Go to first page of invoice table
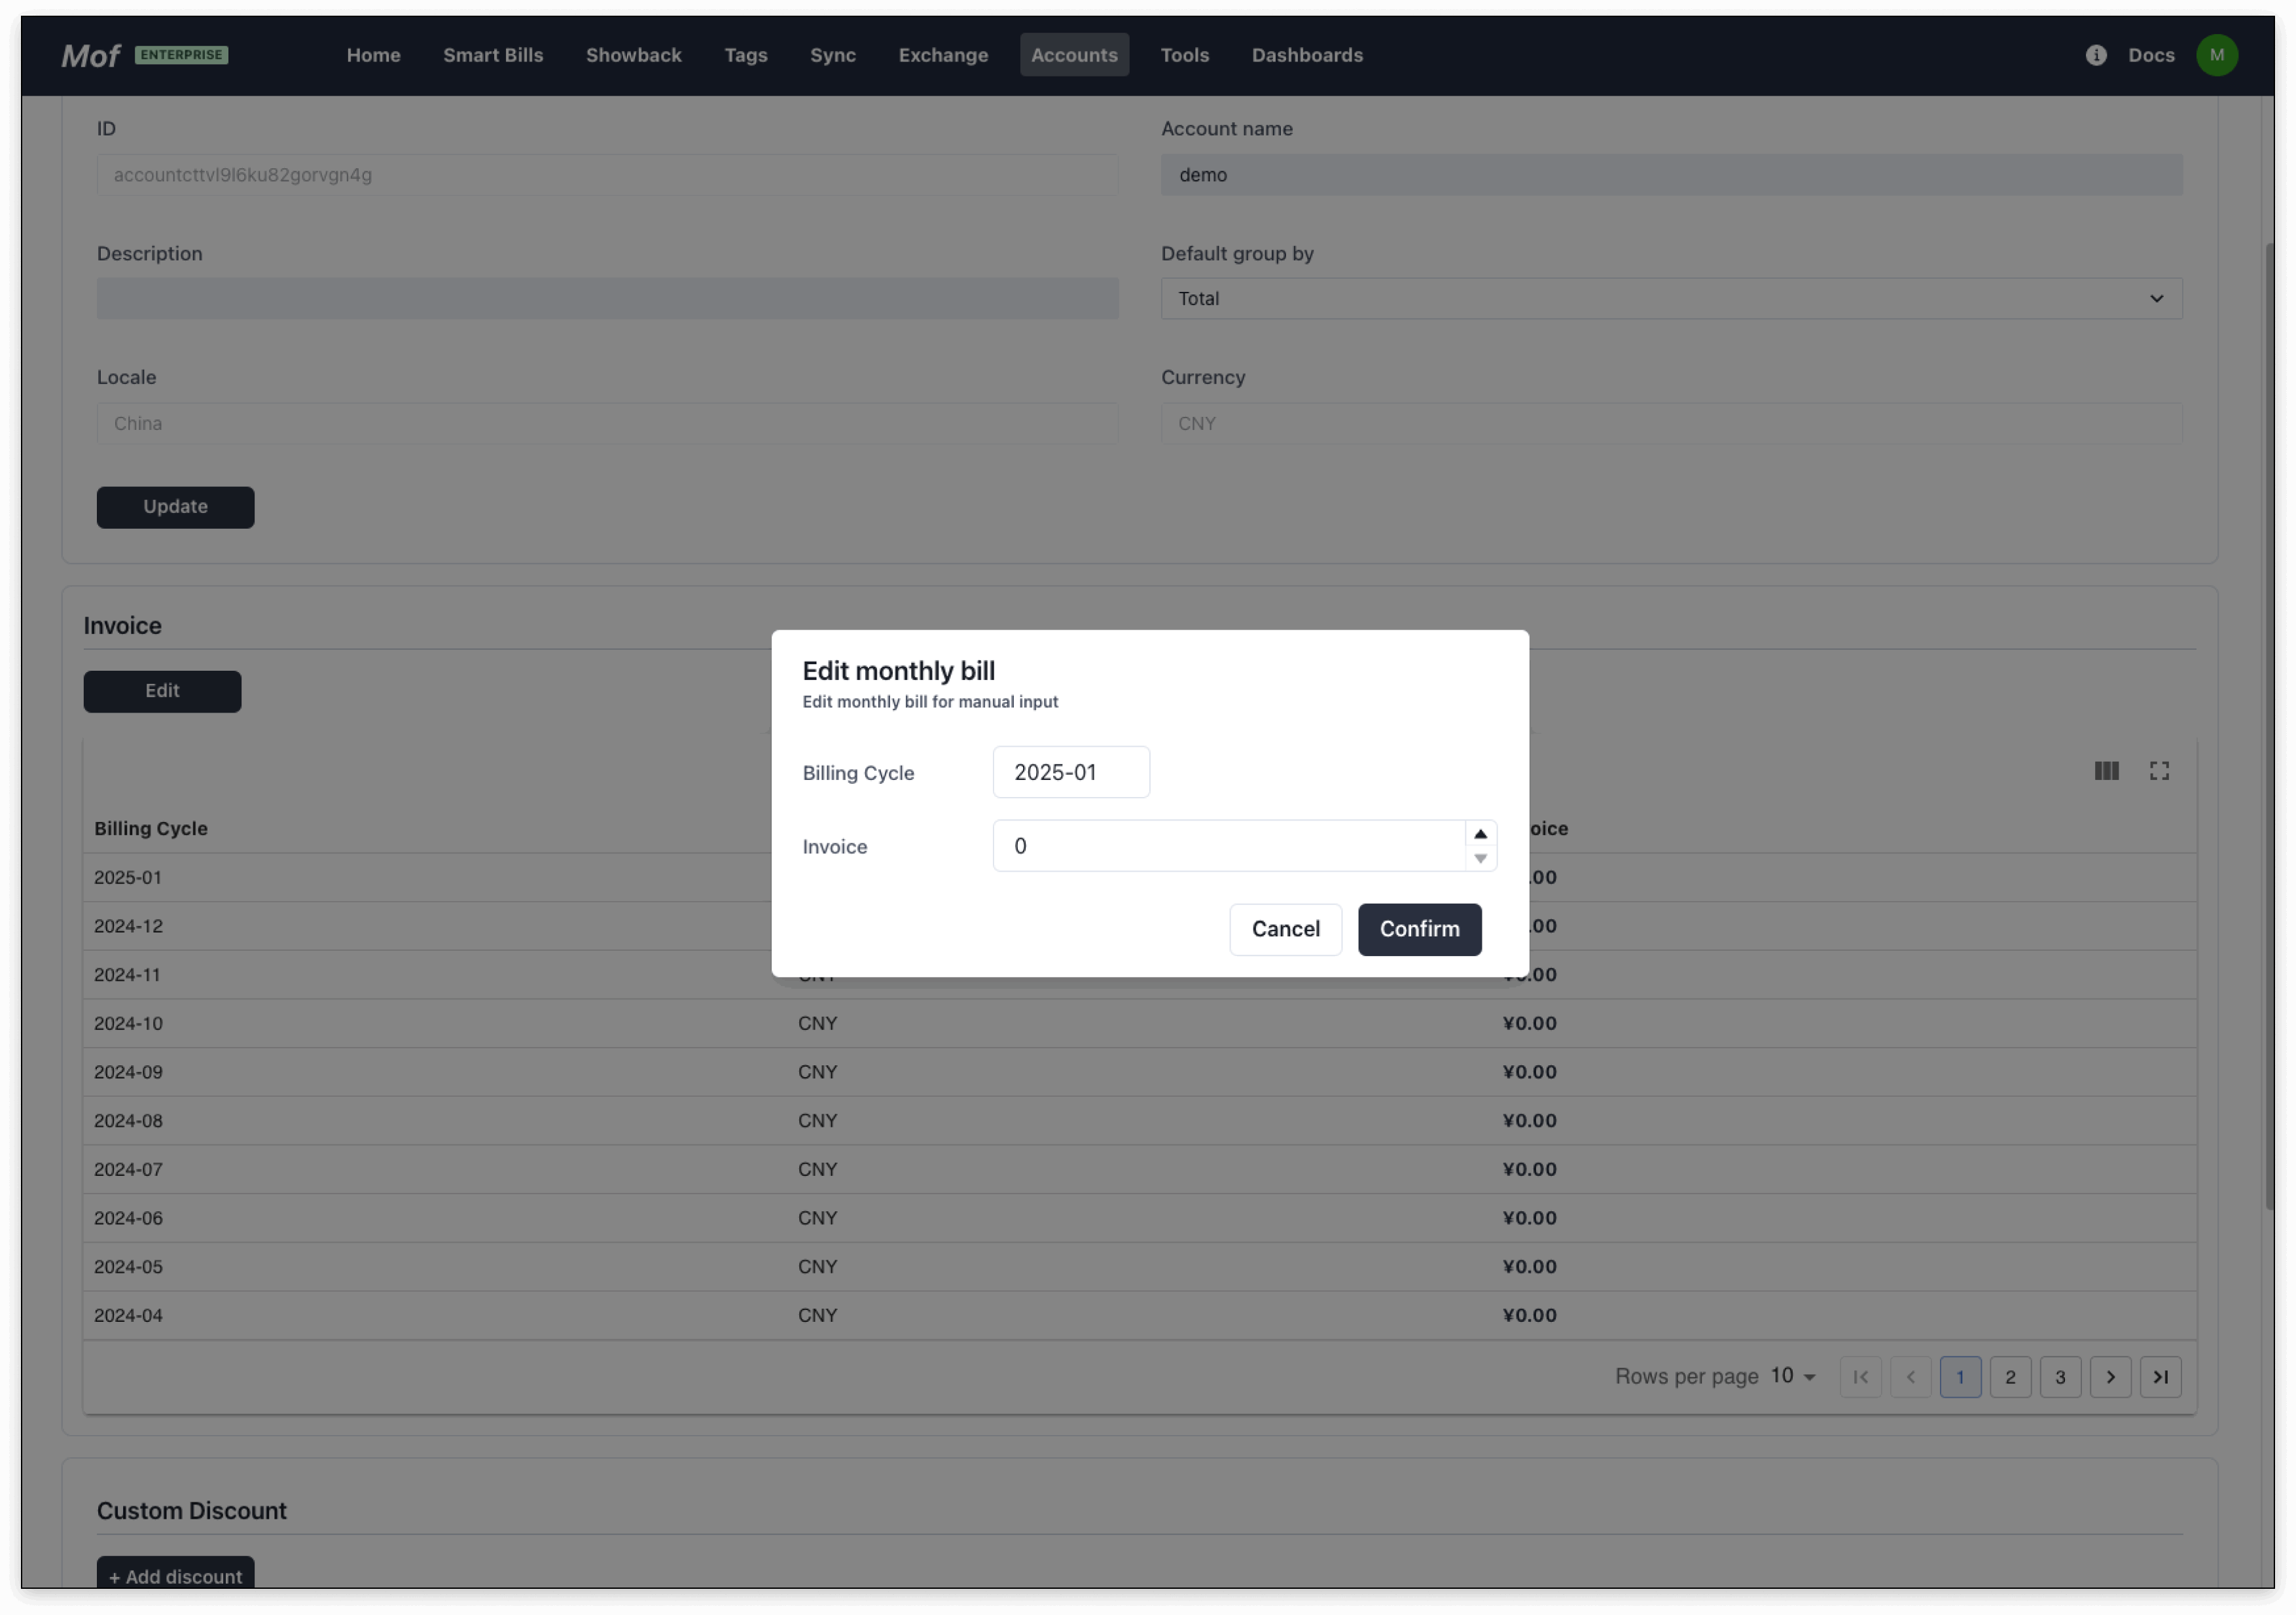The height and width of the screenshot is (1615, 2296). [x=1860, y=1377]
